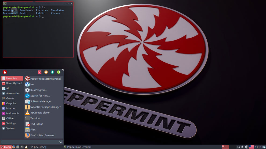The image size is (266, 149).
Task: Select the Recently Used category
Action: 12,83
